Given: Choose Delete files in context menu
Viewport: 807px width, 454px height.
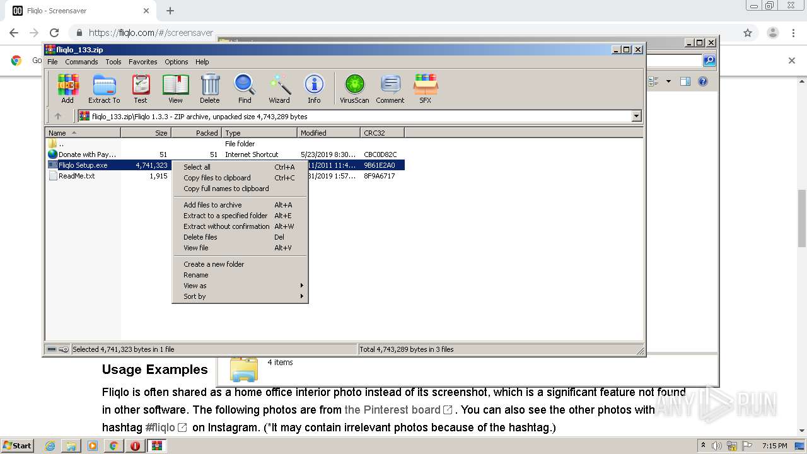Looking at the screenshot, I should click(x=240, y=237).
